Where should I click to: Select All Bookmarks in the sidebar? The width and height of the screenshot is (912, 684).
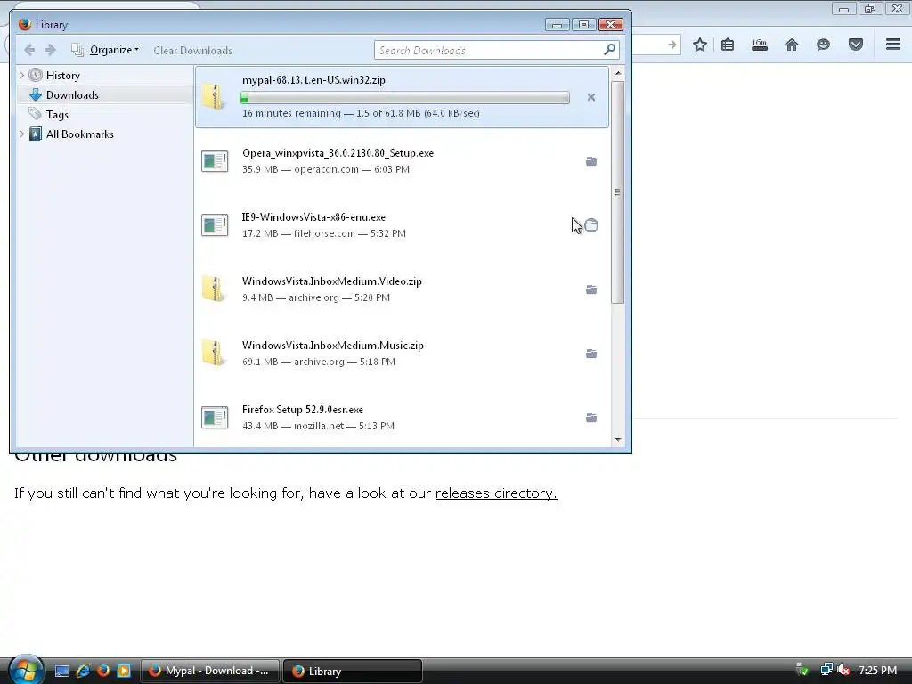[79, 134]
